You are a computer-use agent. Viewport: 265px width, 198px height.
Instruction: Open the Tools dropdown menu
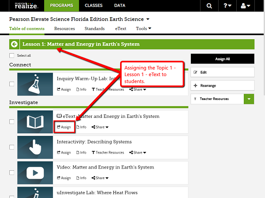point(144,29)
